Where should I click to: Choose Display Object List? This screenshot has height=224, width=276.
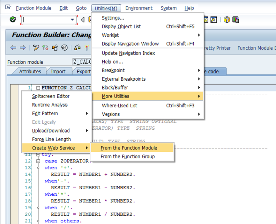click(148, 26)
